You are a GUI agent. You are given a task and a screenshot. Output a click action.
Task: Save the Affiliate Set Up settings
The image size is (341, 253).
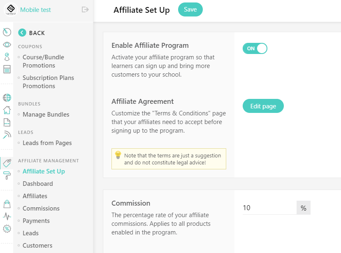(x=190, y=9)
